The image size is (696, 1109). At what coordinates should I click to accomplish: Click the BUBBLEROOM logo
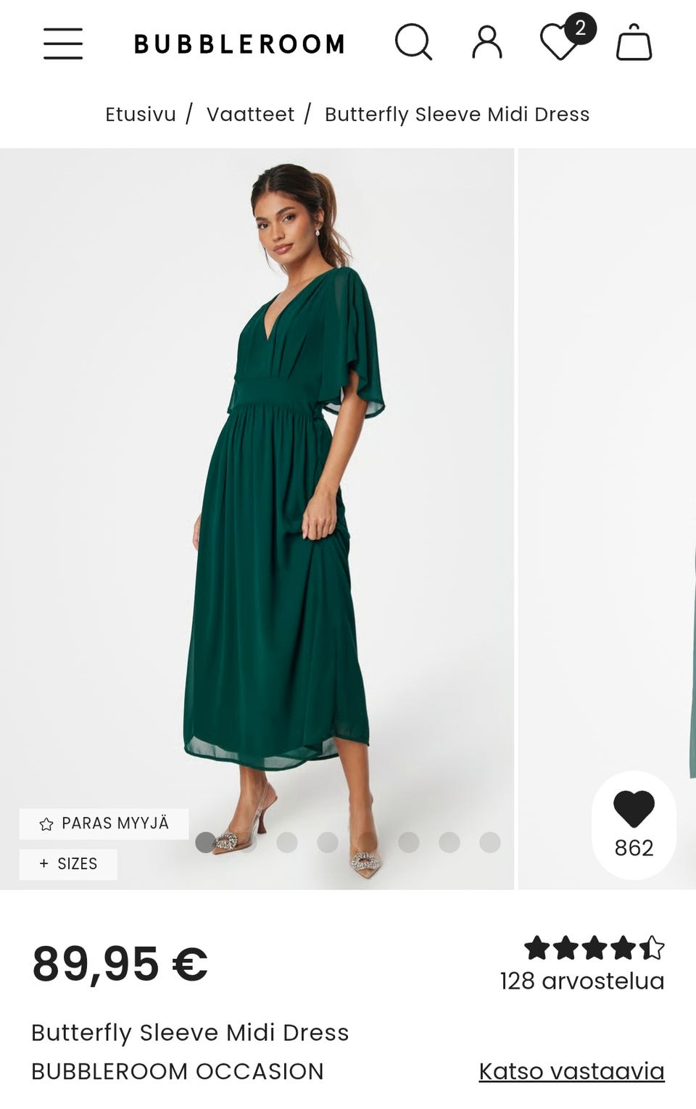(x=240, y=43)
